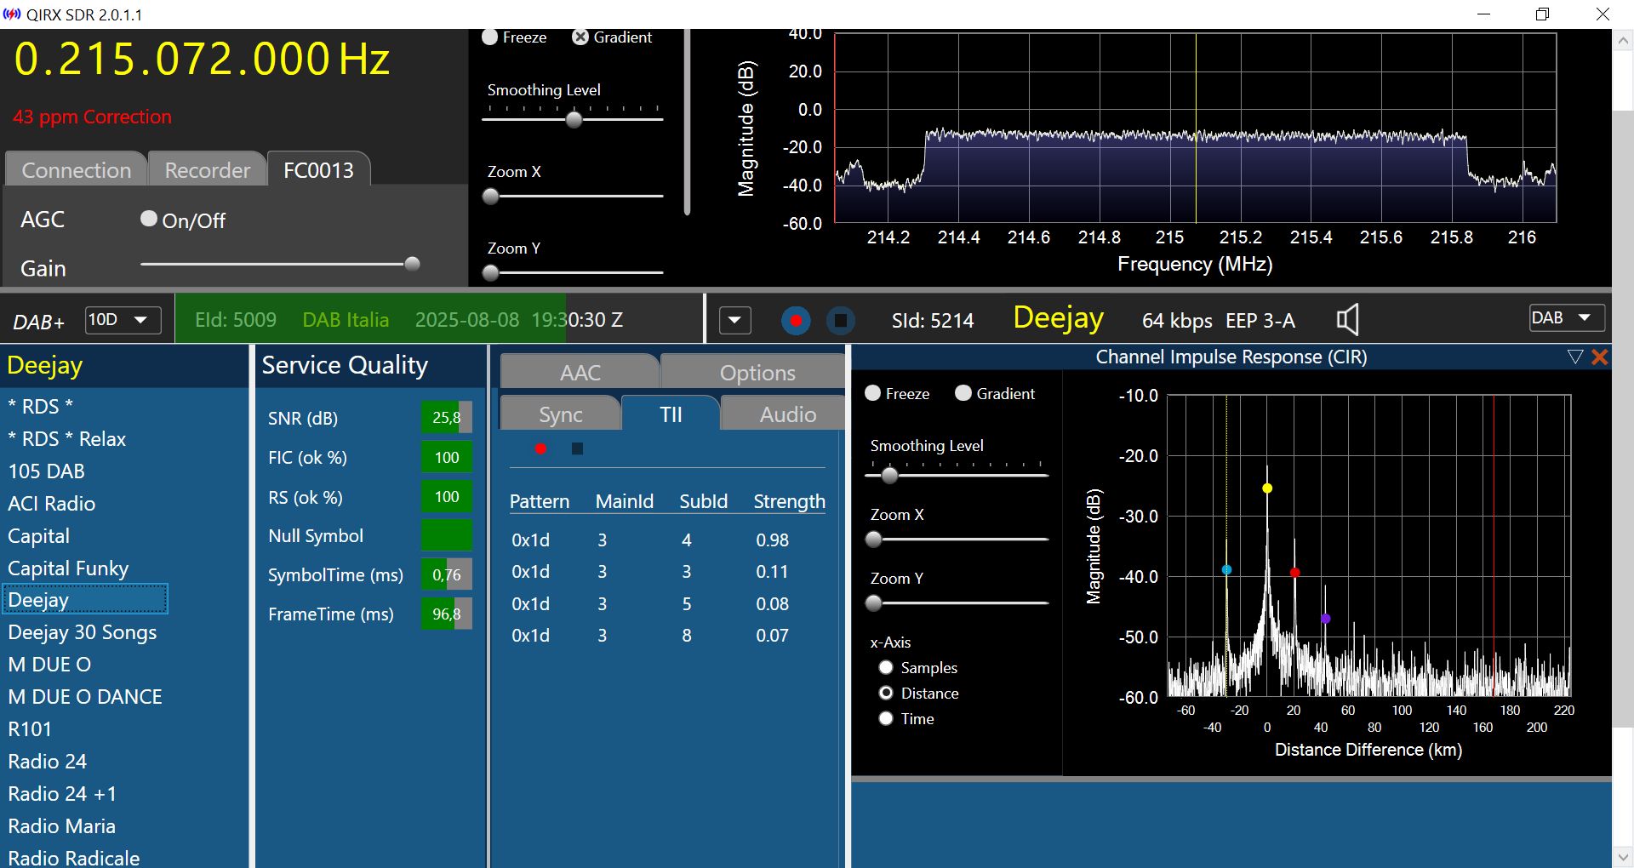This screenshot has width=1634, height=868.
Task: Click the stop recording square button
Action: [841, 321]
